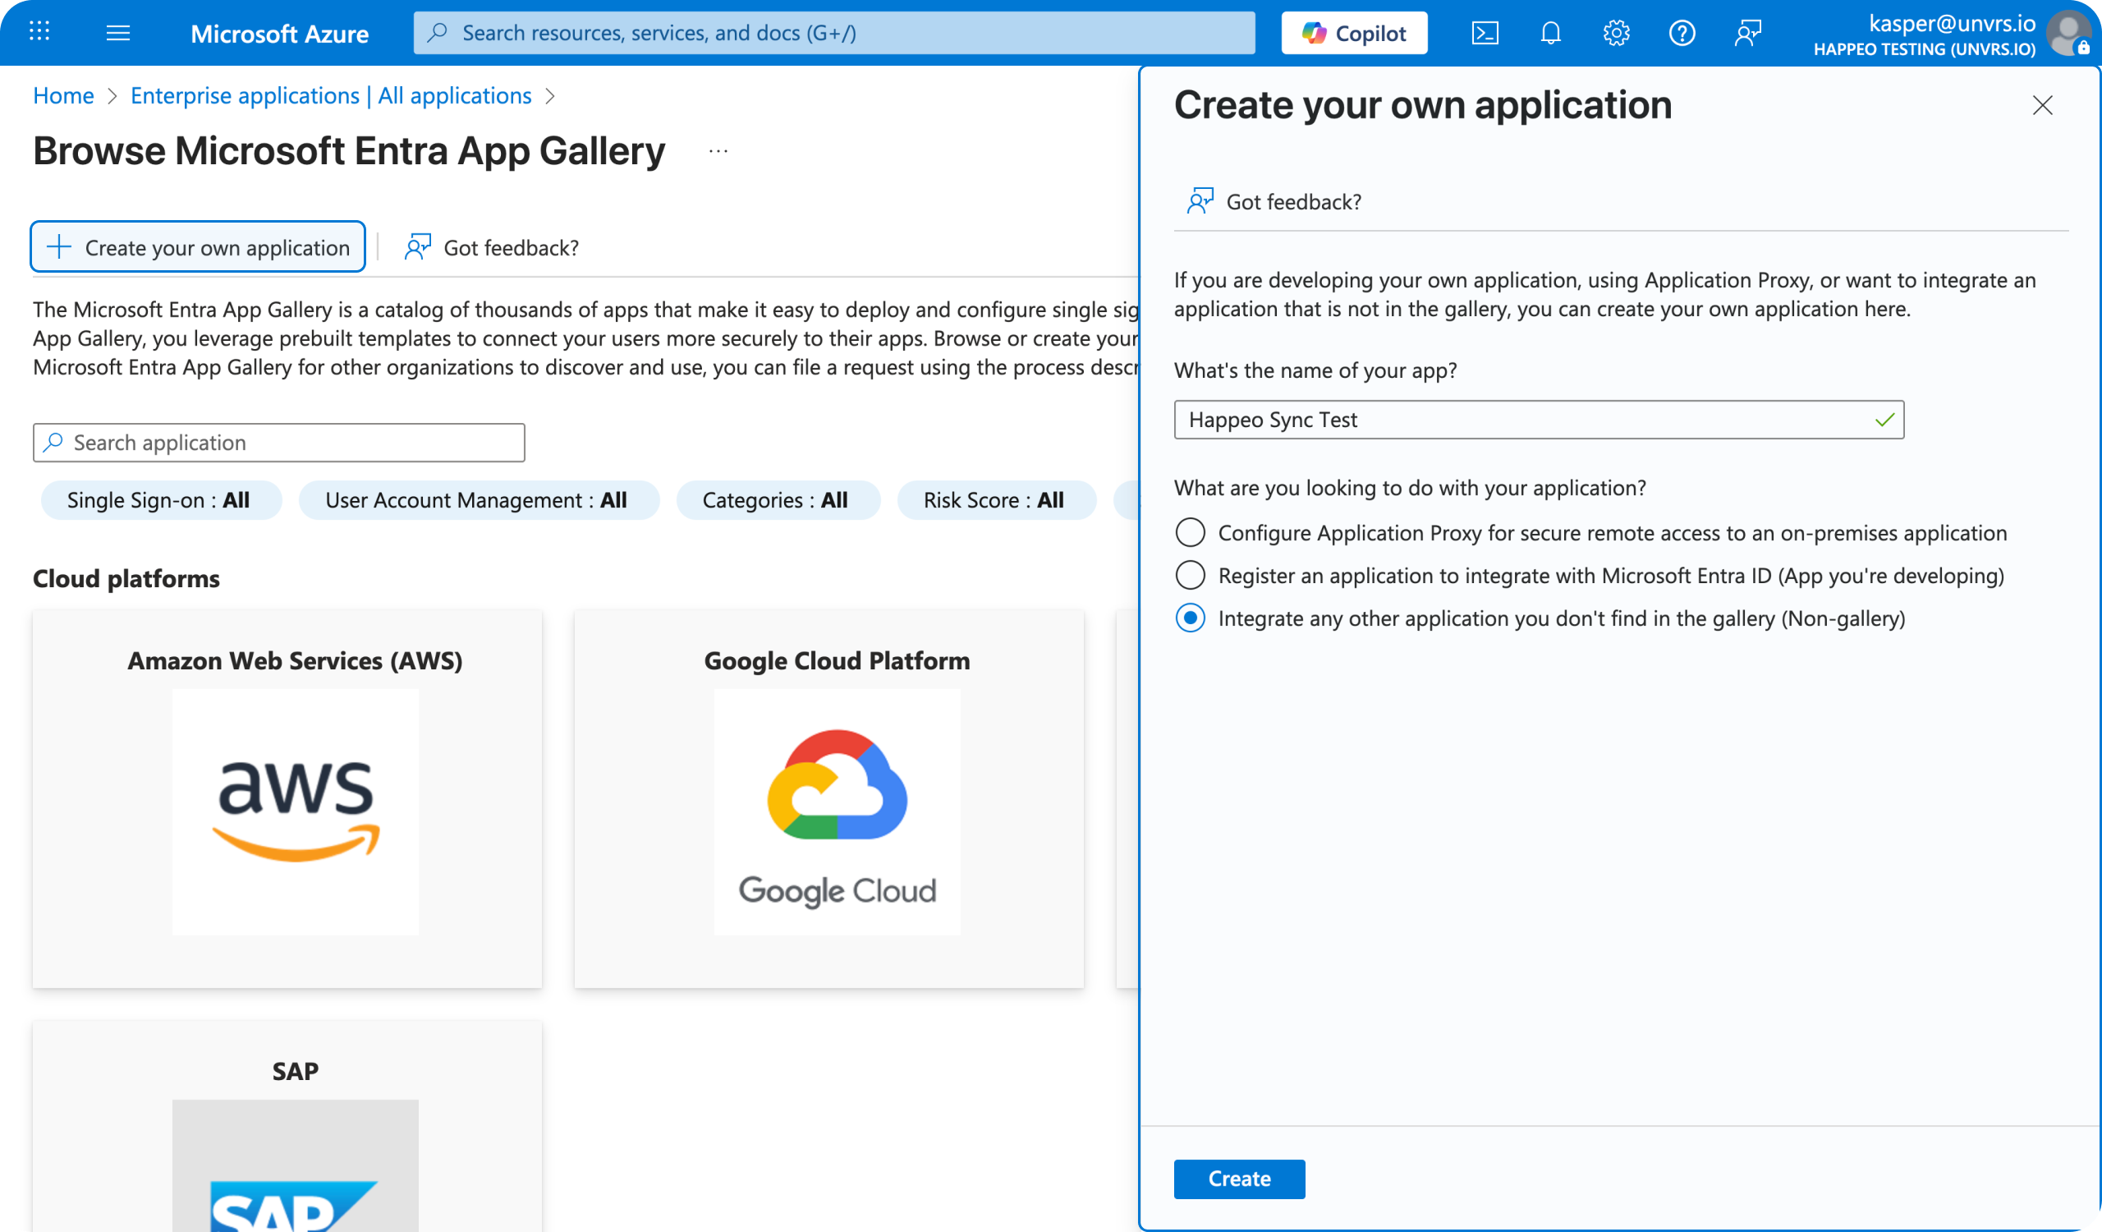
Task: Click Create your own application
Action: pyautogui.click(x=198, y=246)
